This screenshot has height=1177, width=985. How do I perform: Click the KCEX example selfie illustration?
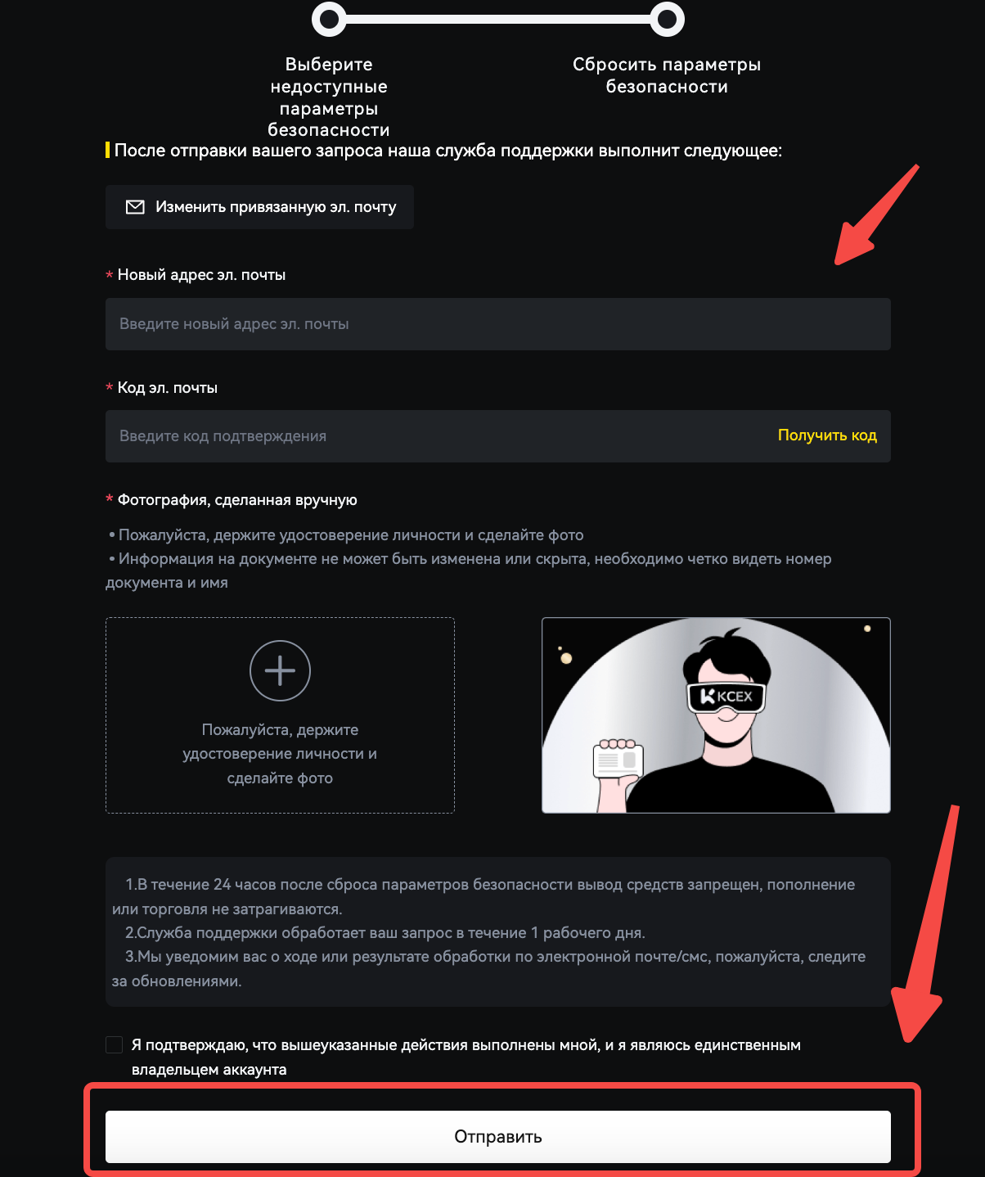click(716, 715)
